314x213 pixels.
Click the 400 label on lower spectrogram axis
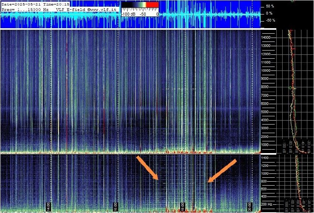pos(264,197)
